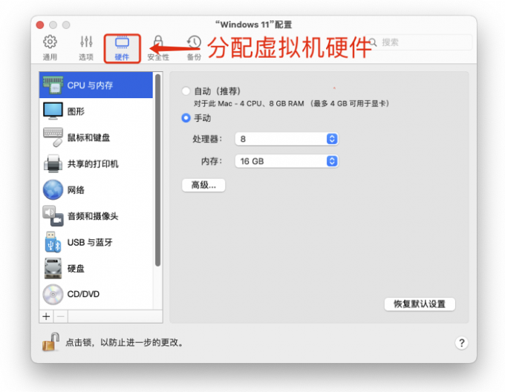Click the 图形 monitor icon
This screenshot has height=392, width=505.
click(53, 111)
